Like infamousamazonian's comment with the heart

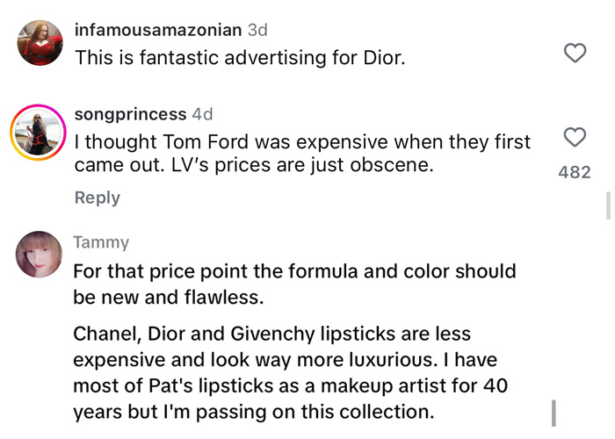[x=575, y=54]
